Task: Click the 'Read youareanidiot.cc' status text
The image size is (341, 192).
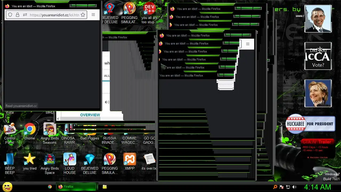Action: coord(21,106)
